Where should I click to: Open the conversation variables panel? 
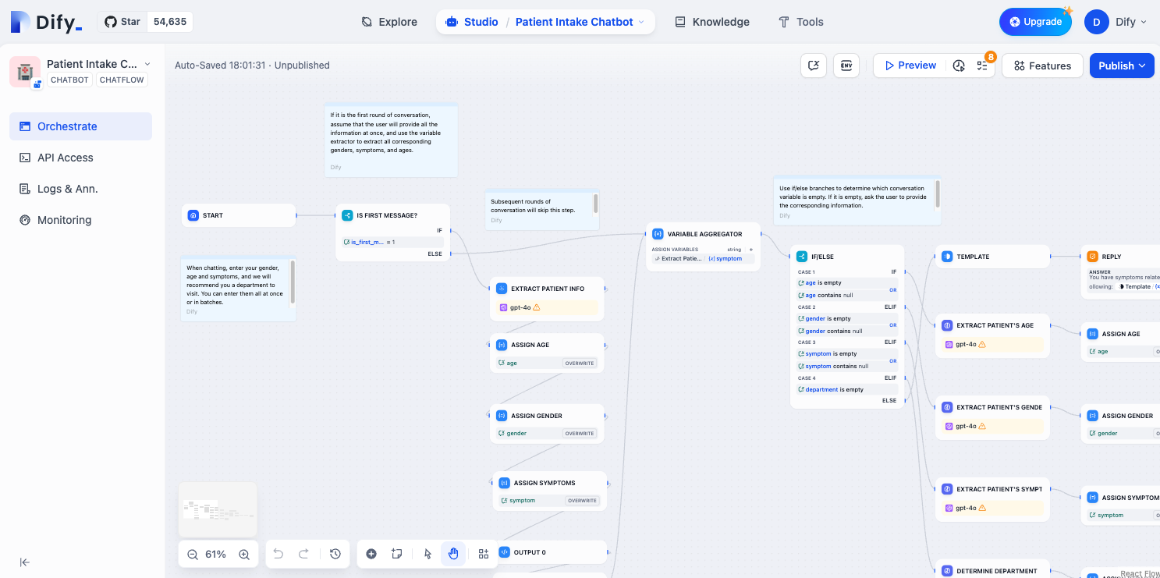click(x=814, y=66)
